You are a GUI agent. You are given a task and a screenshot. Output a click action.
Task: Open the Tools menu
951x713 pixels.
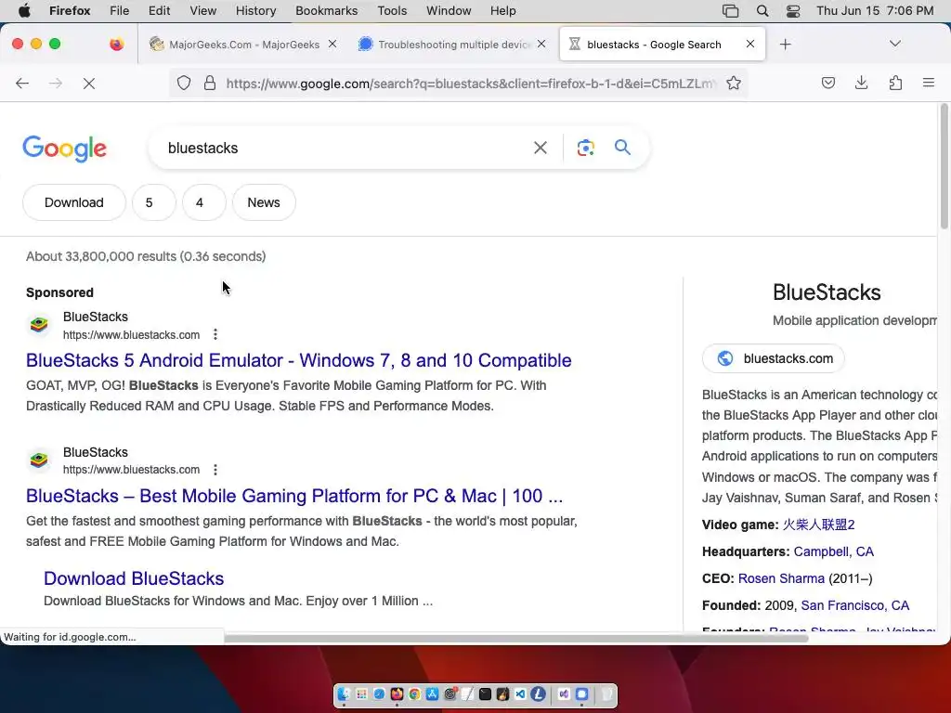click(392, 11)
